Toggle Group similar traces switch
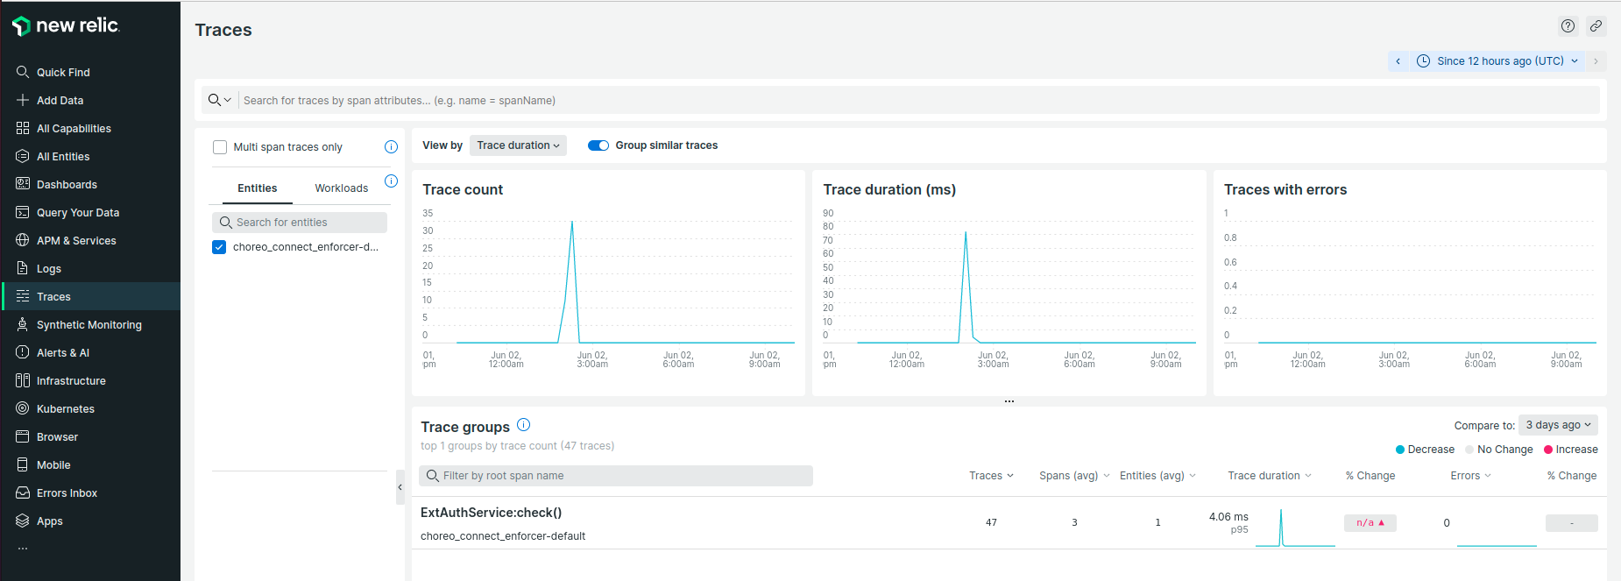 598,145
